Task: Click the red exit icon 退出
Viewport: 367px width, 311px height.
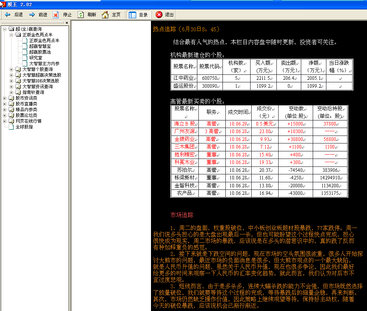Action: (159, 14)
